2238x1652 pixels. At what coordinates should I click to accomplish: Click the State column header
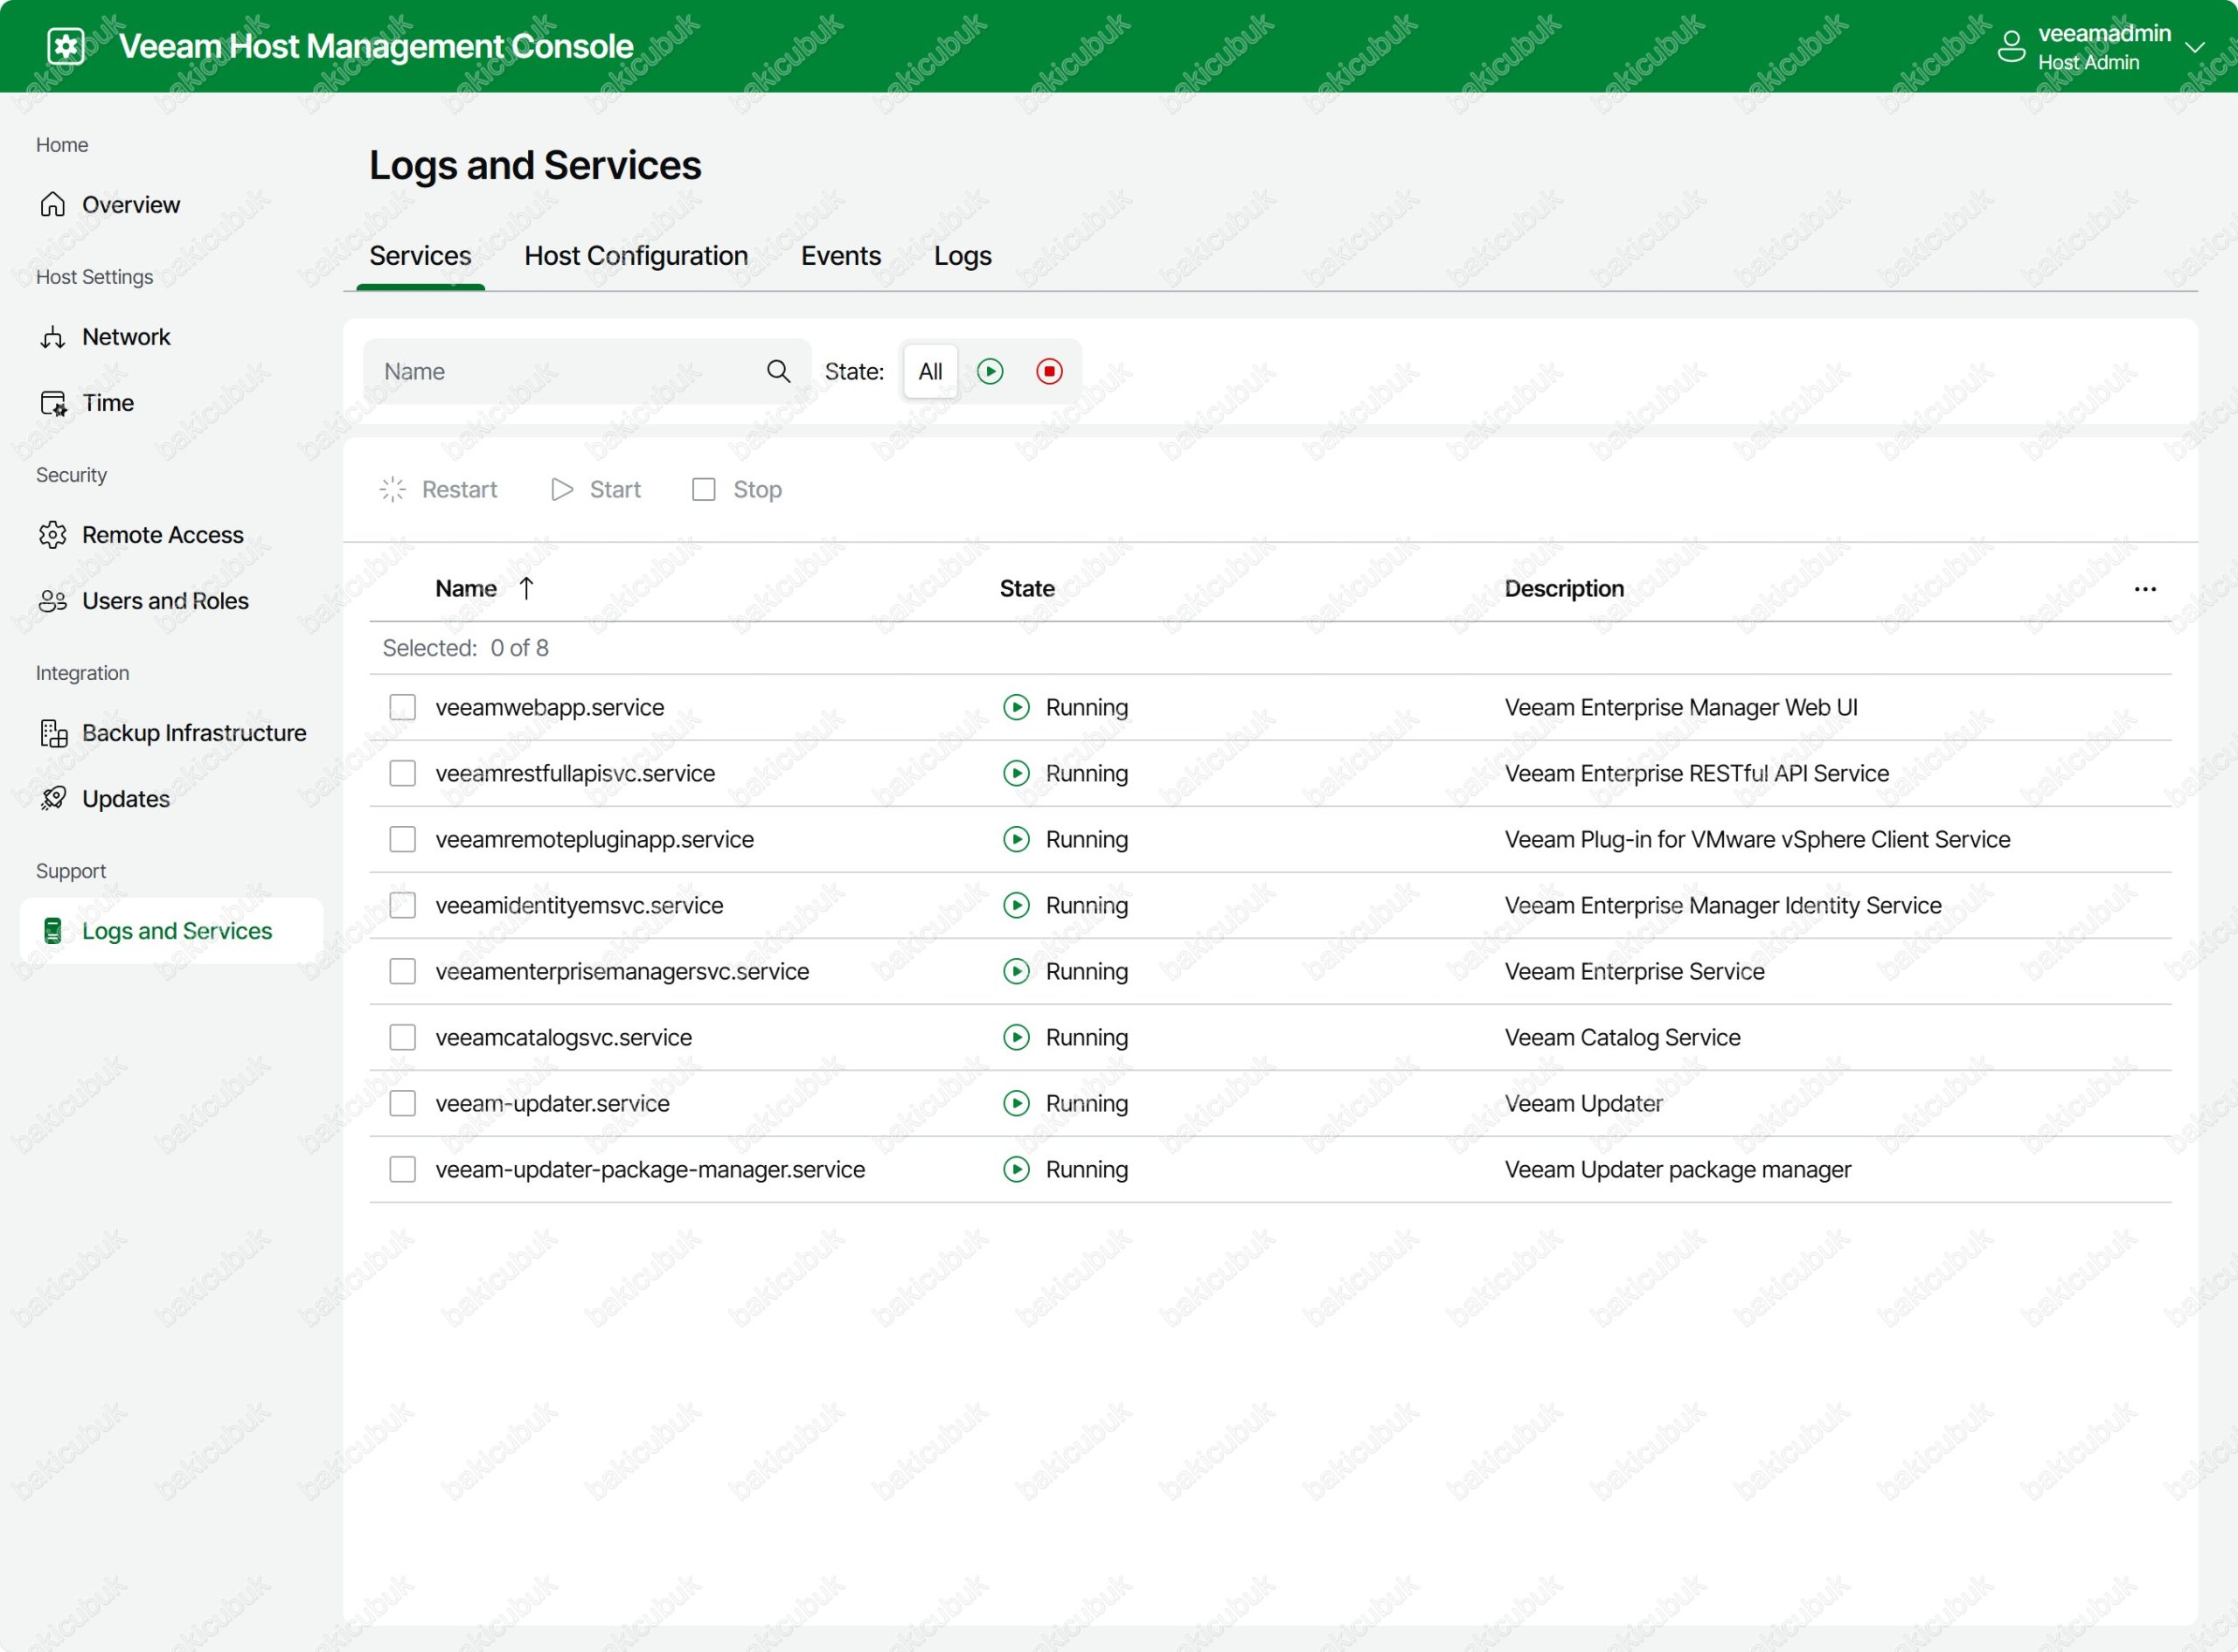tap(1027, 589)
